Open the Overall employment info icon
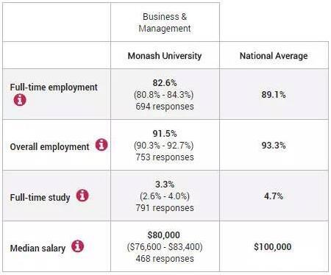 pos(102,145)
